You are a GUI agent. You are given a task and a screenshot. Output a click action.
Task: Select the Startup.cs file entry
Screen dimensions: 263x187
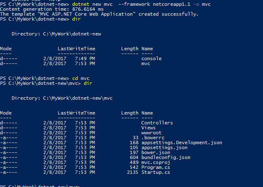[x=155, y=172]
